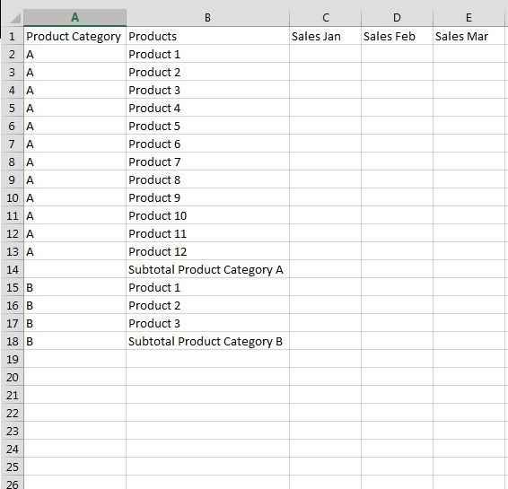The width and height of the screenshot is (508, 489).
Task: Click category 'A' cell in row 13
Action: click(x=74, y=251)
